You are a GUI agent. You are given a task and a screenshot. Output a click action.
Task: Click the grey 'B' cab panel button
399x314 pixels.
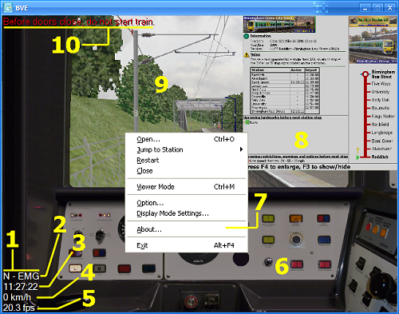pyautogui.click(x=100, y=268)
